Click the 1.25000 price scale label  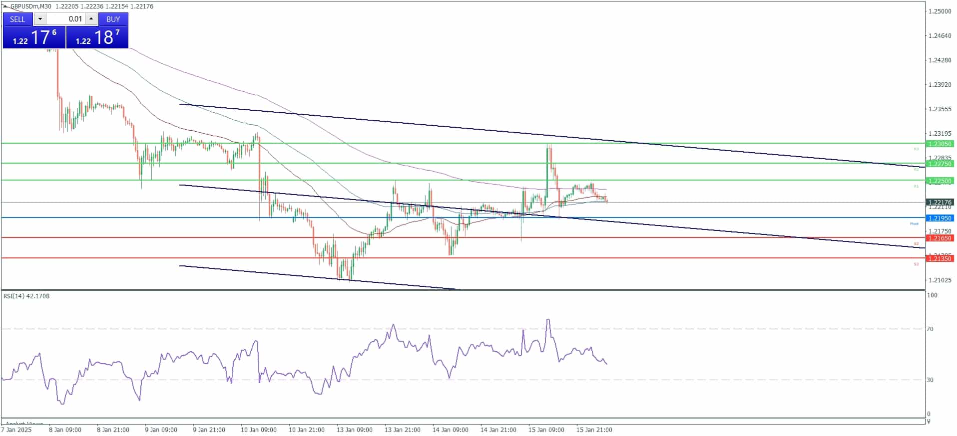pyautogui.click(x=940, y=11)
